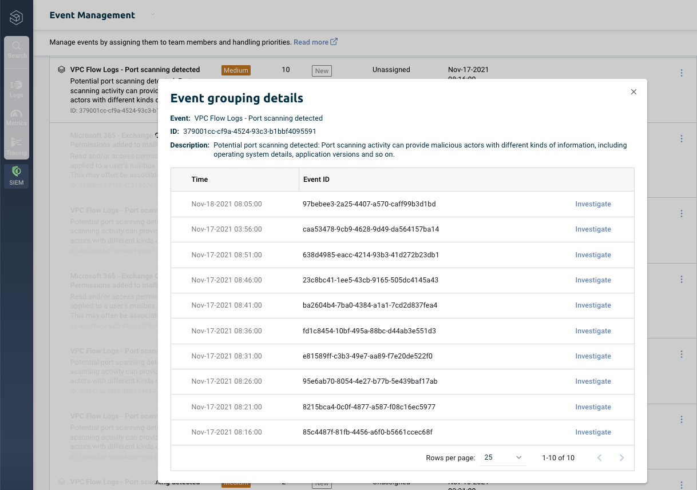Image resolution: width=697 pixels, height=490 pixels.
Task: Go to next page with right arrow
Action: point(621,457)
